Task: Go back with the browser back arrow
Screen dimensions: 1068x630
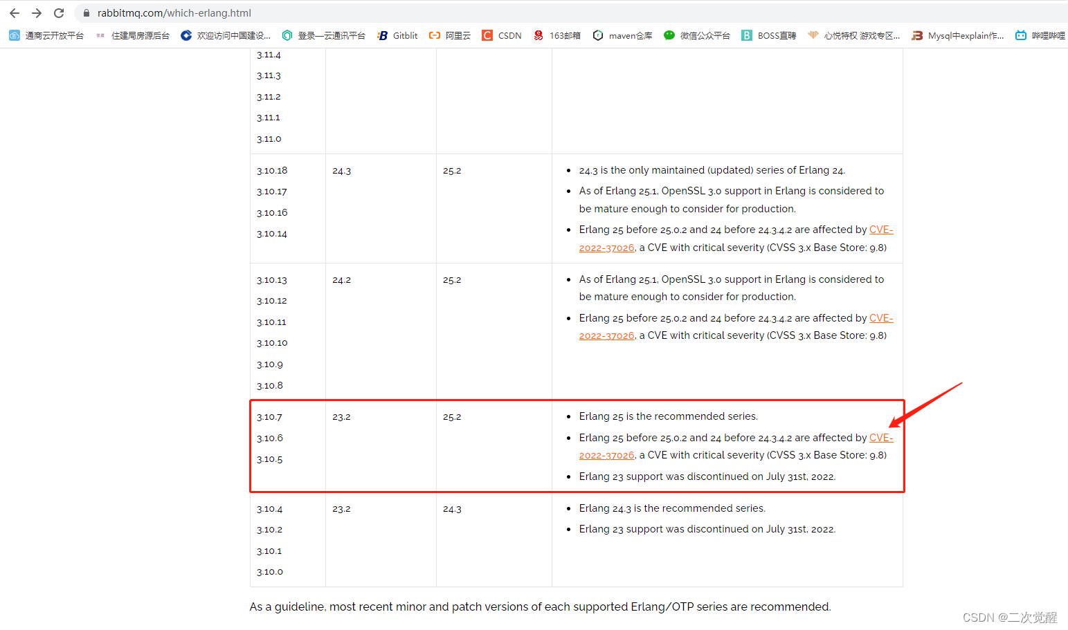Action: pyautogui.click(x=15, y=13)
